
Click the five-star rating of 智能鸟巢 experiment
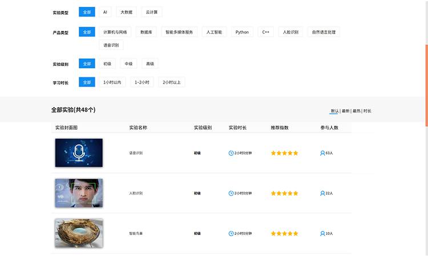[284, 234]
